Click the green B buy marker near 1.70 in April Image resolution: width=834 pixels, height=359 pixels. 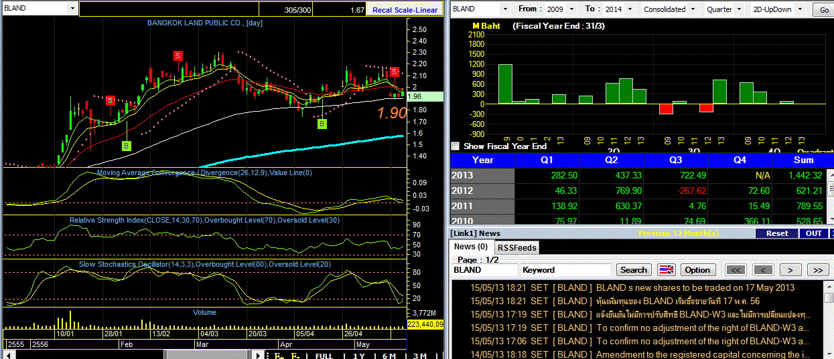click(322, 124)
